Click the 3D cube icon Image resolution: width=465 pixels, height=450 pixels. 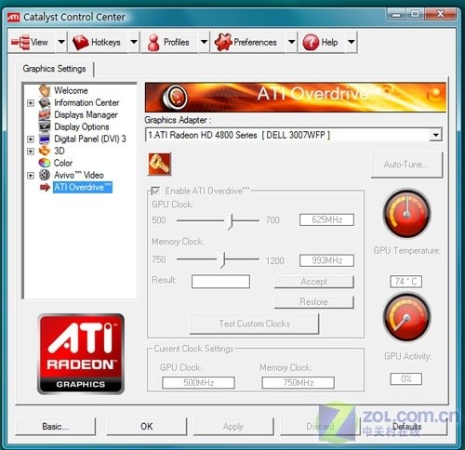pyautogui.click(x=45, y=151)
